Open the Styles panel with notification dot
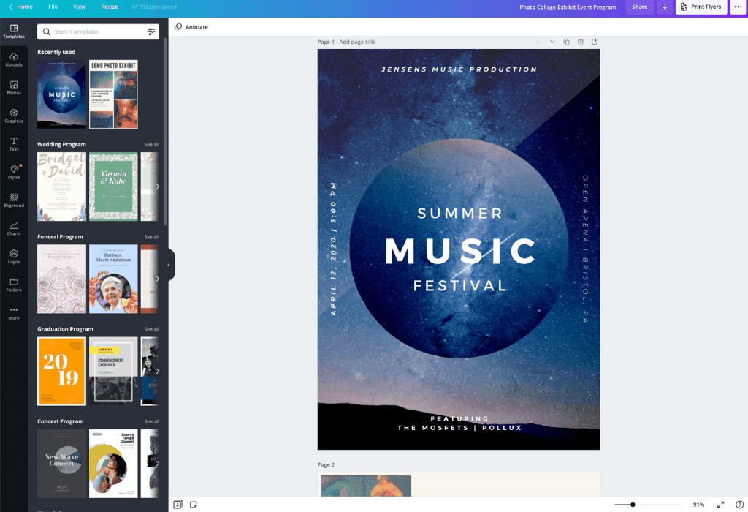 pyautogui.click(x=14, y=172)
